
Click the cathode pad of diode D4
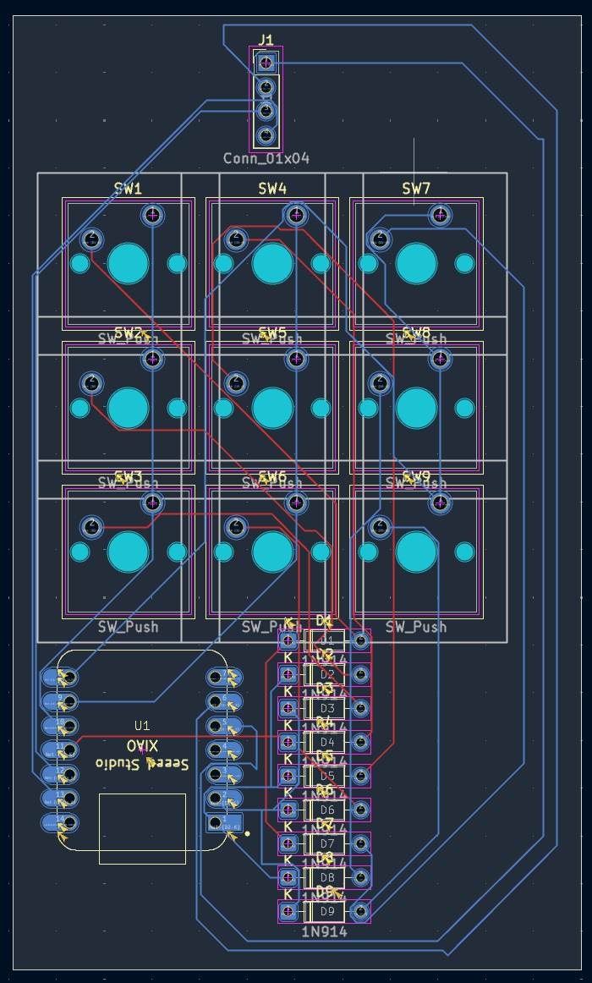click(x=288, y=742)
